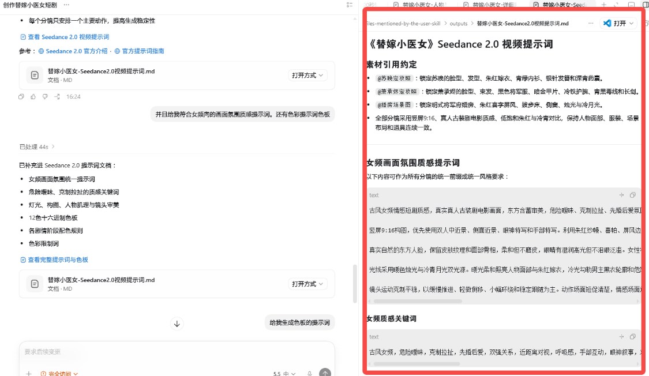Image resolution: width=649 pixels, height=376 pixels.
Task: Click the list settings icon above the chat
Action: click(x=350, y=5)
